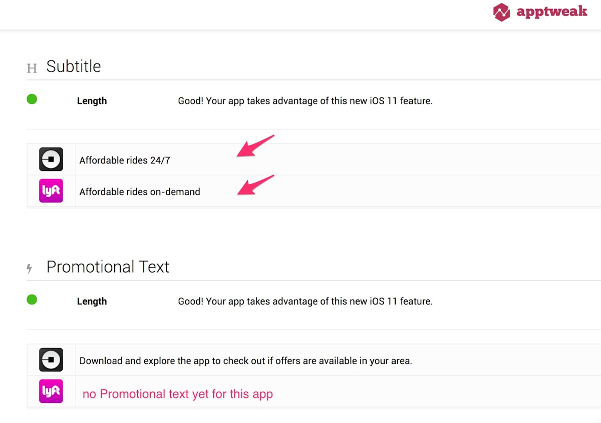The height and width of the screenshot is (423, 601).
Task: Click the AppTweak logo
Action: 539,12
